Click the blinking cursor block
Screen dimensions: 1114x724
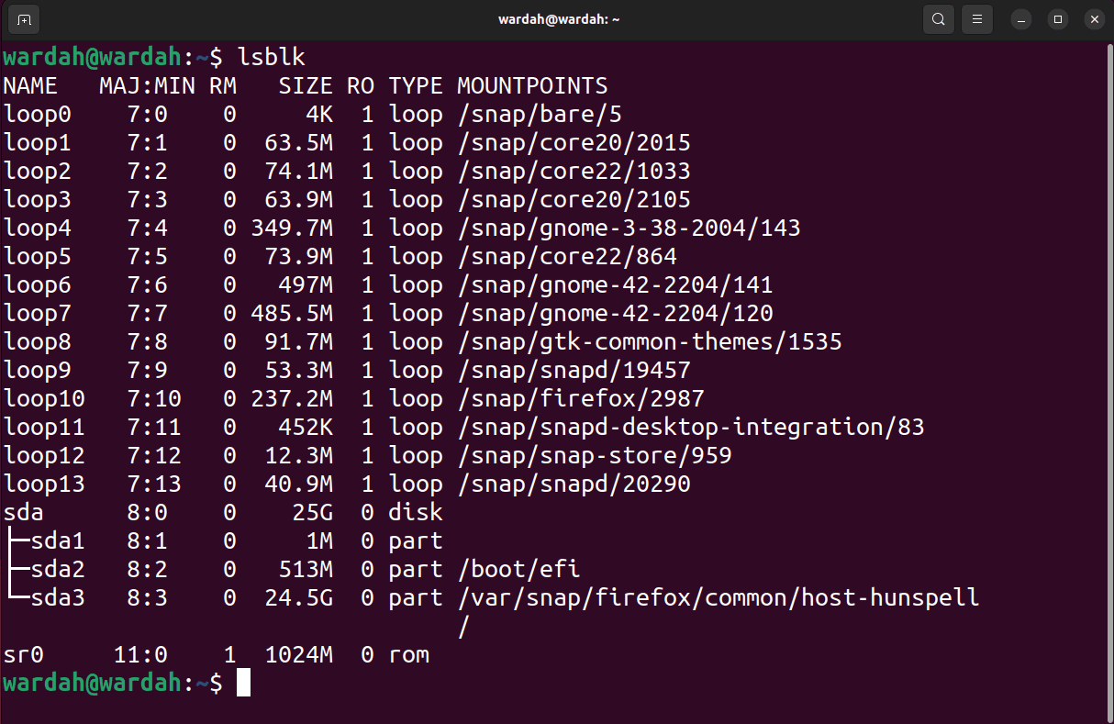244,683
